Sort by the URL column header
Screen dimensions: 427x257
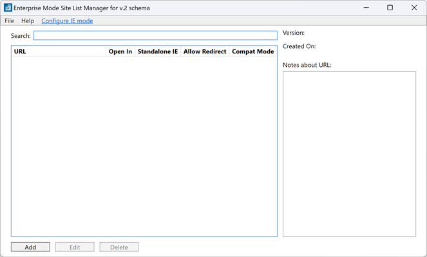59,51
